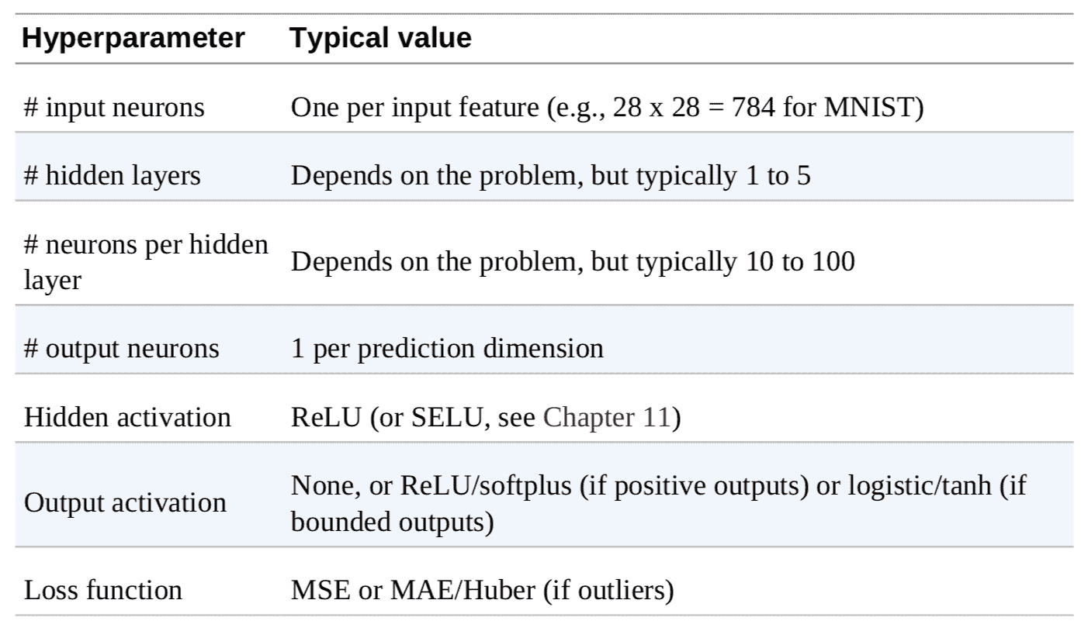This screenshot has height=631, width=1088.
Task: Select the 'Loss function' row label
Action: tap(102, 590)
